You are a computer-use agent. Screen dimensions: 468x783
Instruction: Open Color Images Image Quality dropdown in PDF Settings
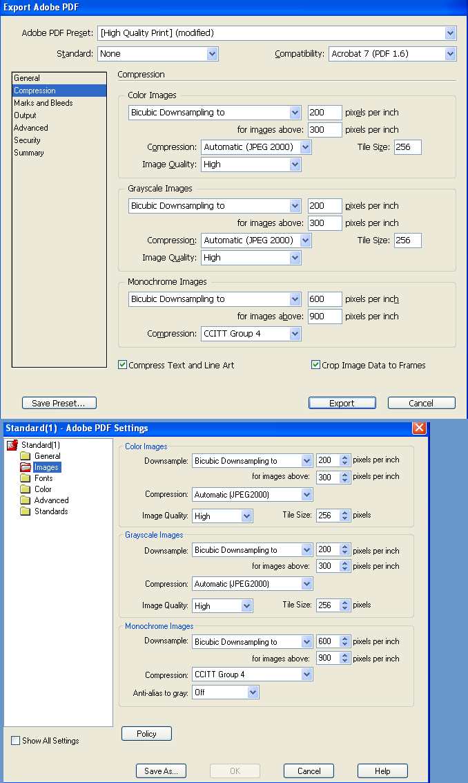pyautogui.click(x=222, y=516)
